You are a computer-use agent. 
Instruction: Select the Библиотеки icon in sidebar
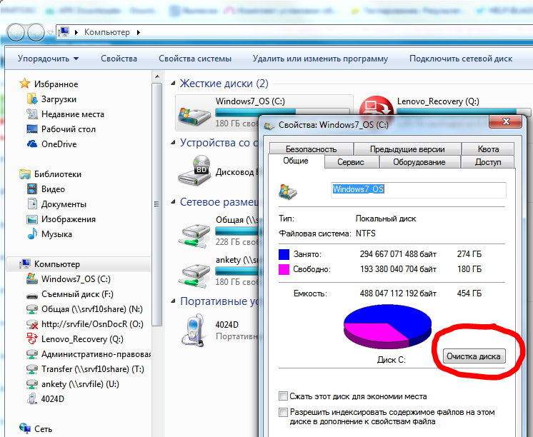(25, 174)
